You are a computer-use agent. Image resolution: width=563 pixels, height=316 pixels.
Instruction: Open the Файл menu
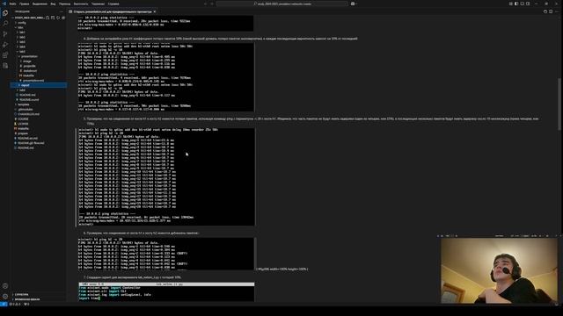pyautogui.click(x=12, y=4)
